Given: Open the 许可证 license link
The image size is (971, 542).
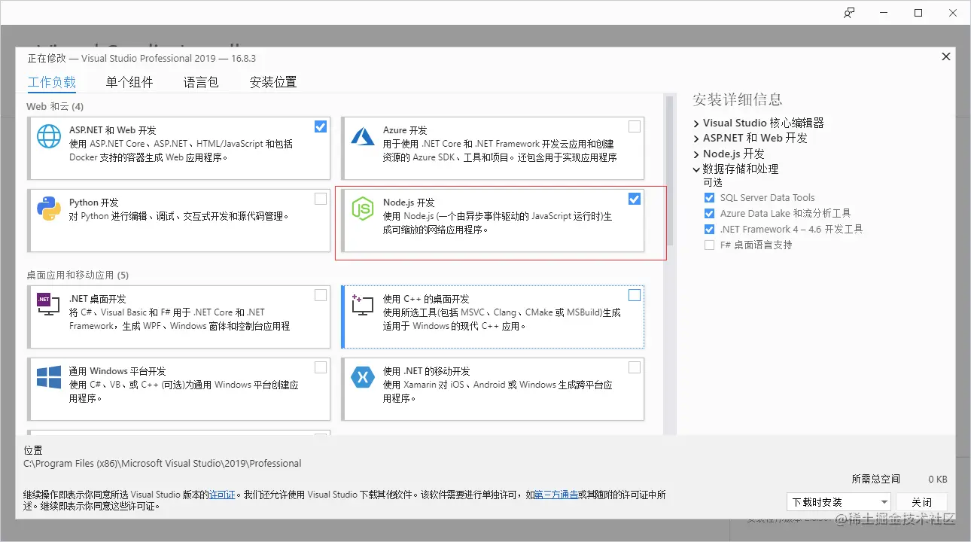Looking at the screenshot, I should click(223, 495).
